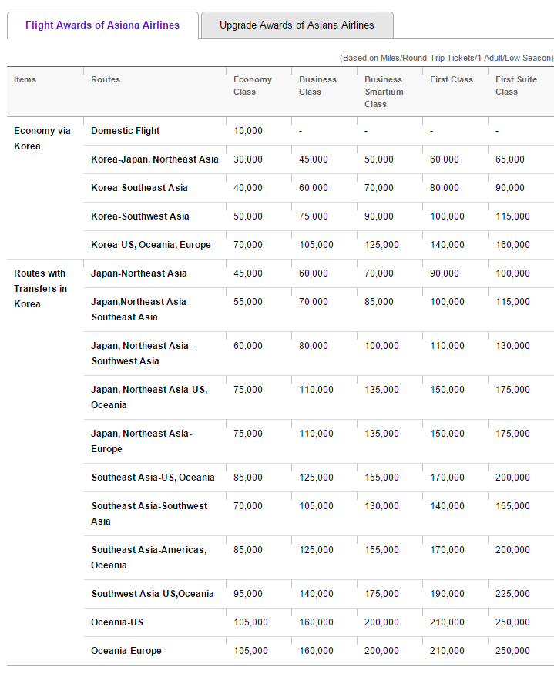Select the Korea-Japan, Northeast Asia route

click(154, 159)
